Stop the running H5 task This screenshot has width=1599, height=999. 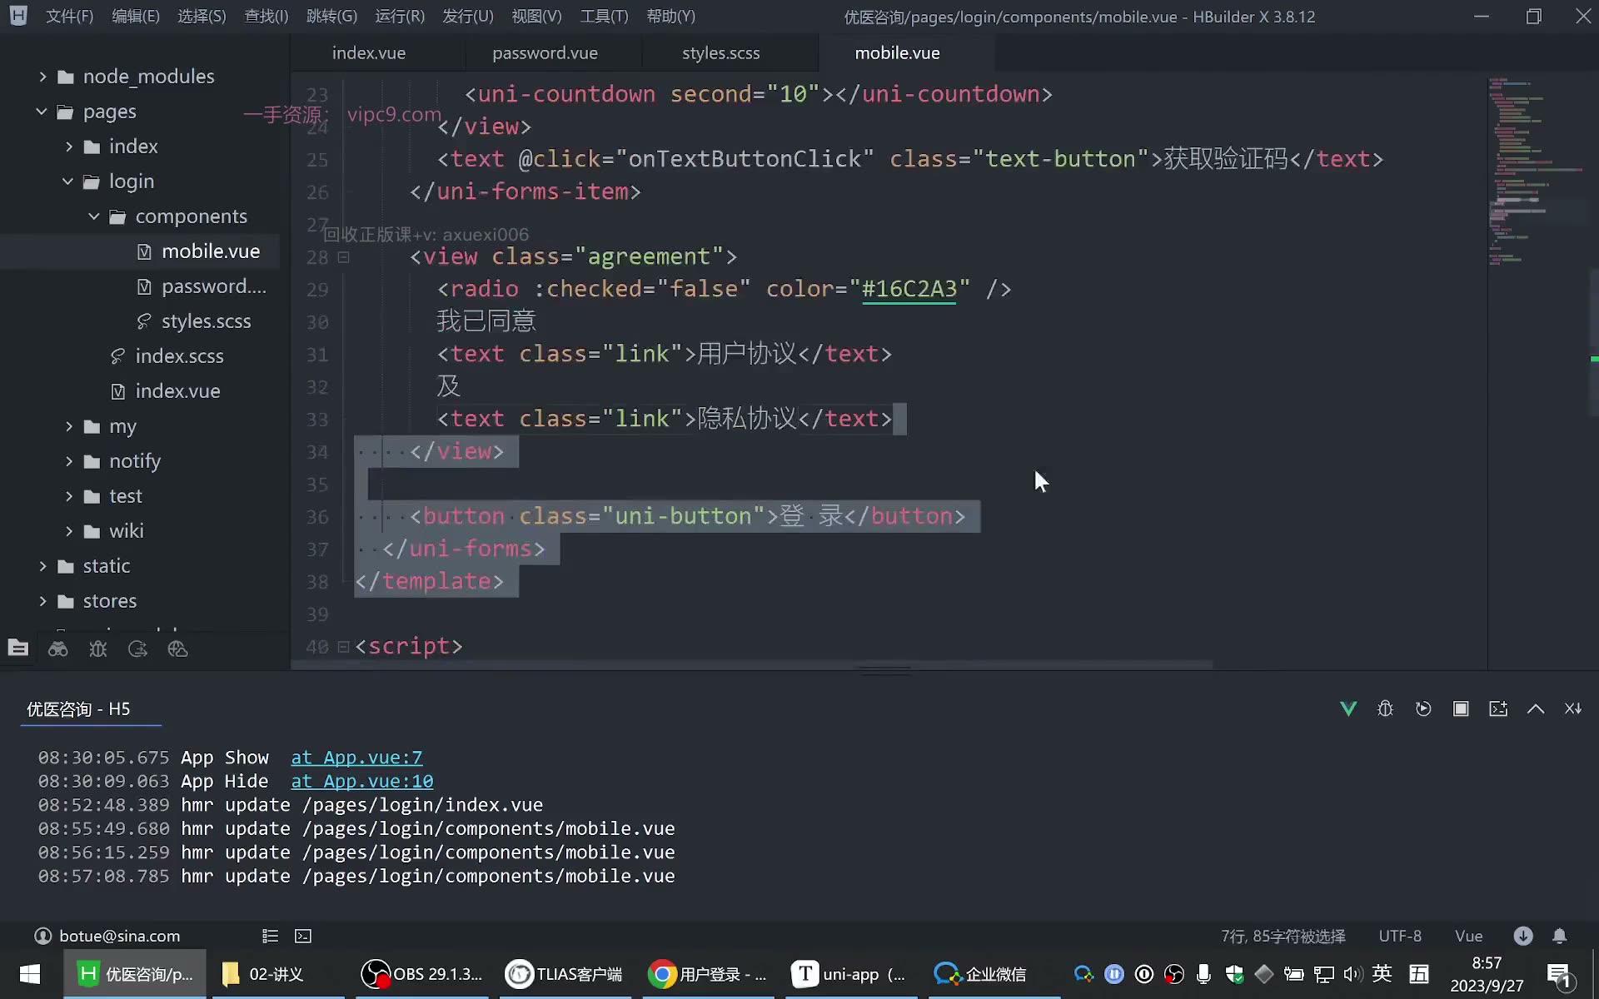pos(1461,708)
